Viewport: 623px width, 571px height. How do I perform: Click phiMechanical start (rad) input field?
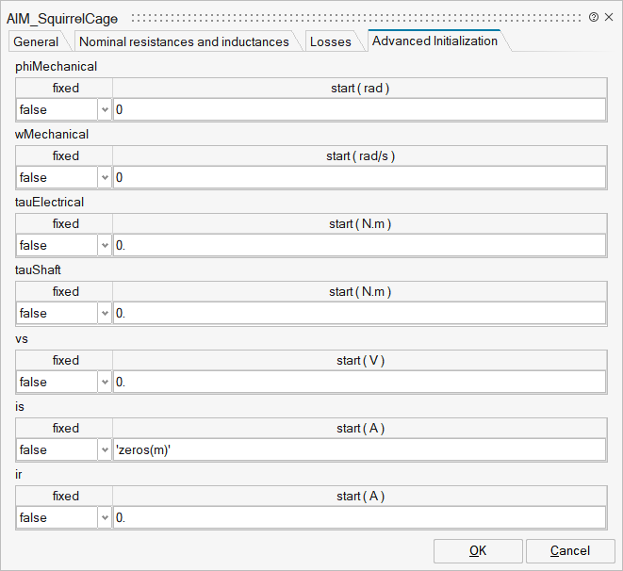pyautogui.click(x=359, y=110)
